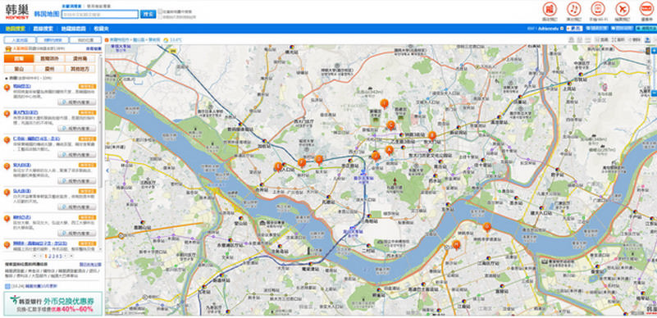Switch to the favorites tab in the blue bar
This screenshot has width=657, height=318.
(102, 29)
